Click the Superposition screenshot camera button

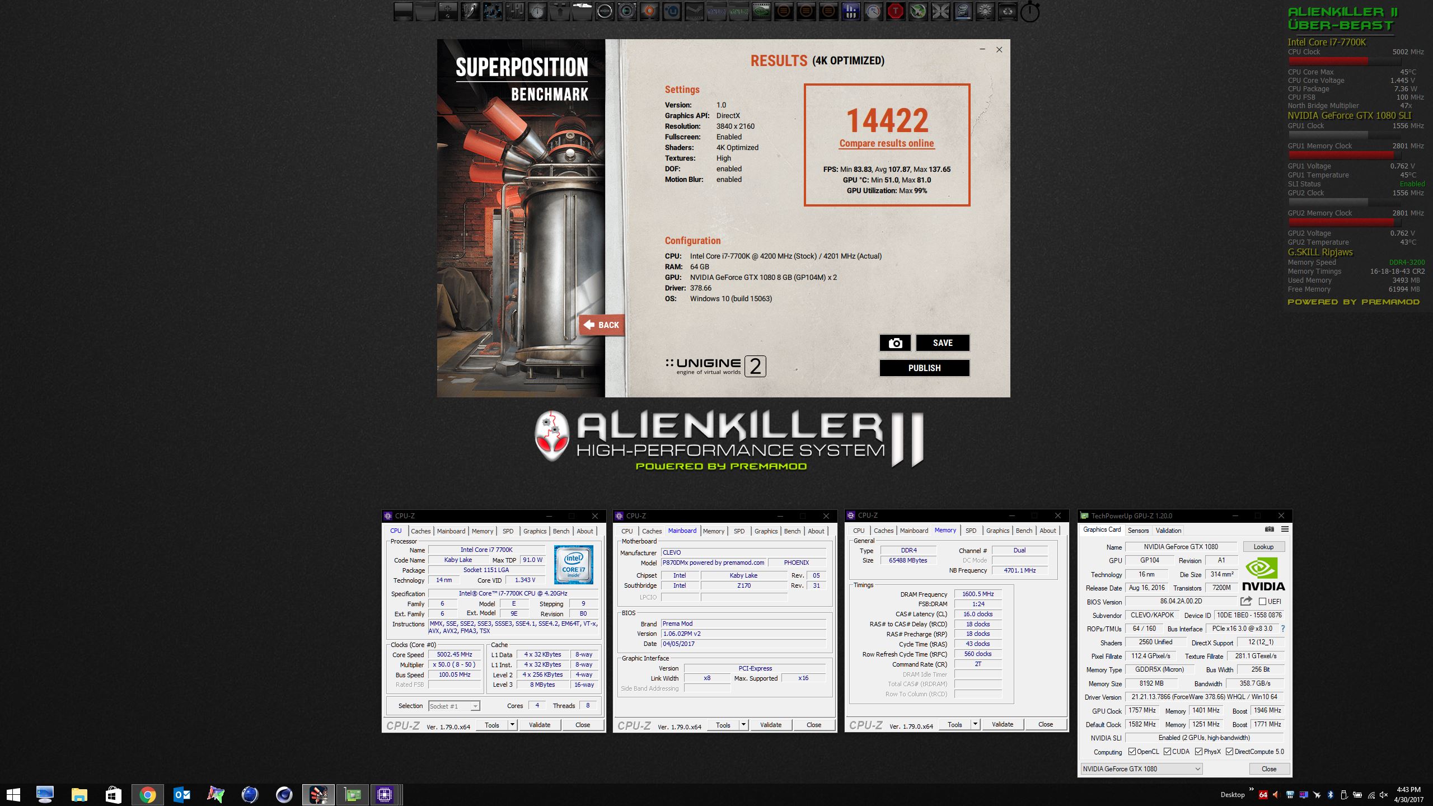(x=895, y=343)
